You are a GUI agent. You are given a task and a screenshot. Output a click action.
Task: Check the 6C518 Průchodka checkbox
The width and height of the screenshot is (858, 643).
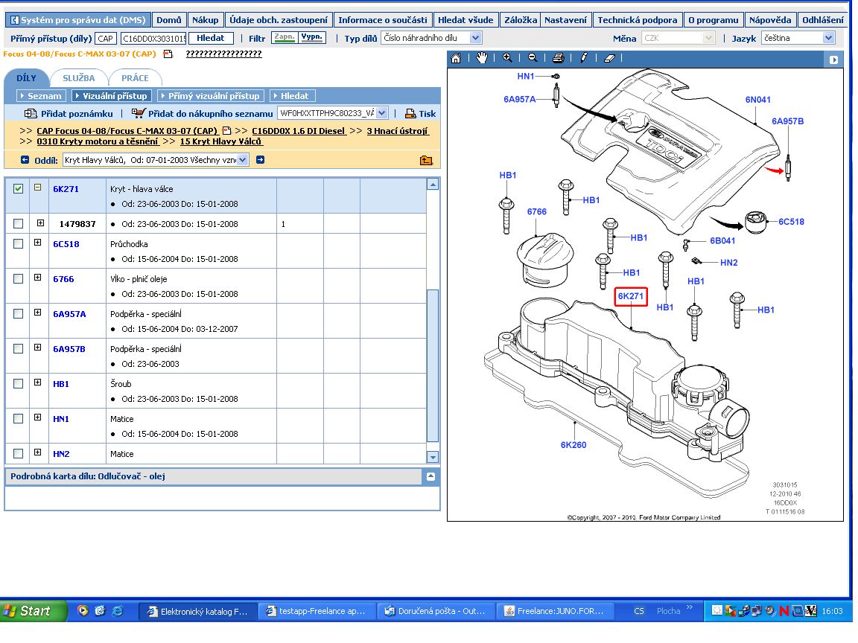pyautogui.click(x=19, y=243)
